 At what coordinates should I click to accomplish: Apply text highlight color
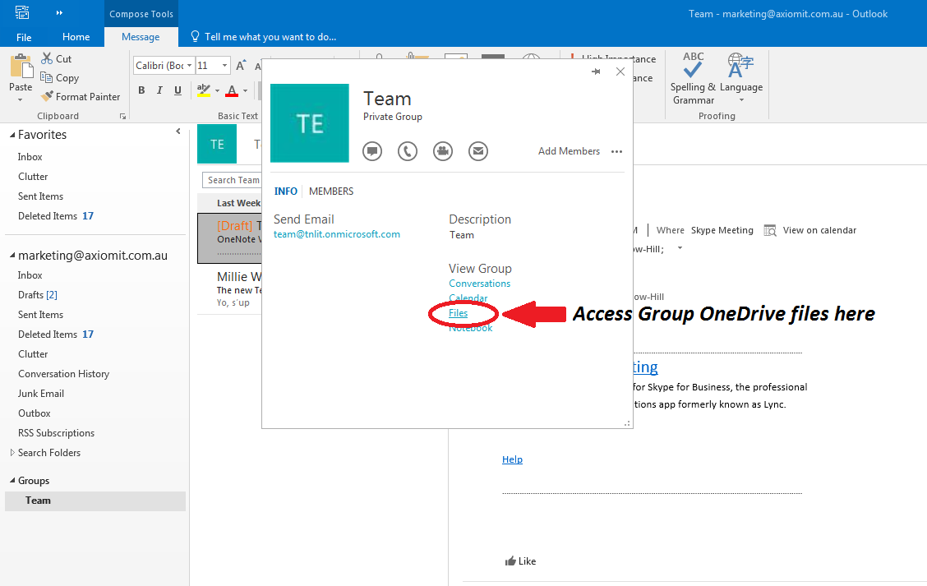(203, 90)
